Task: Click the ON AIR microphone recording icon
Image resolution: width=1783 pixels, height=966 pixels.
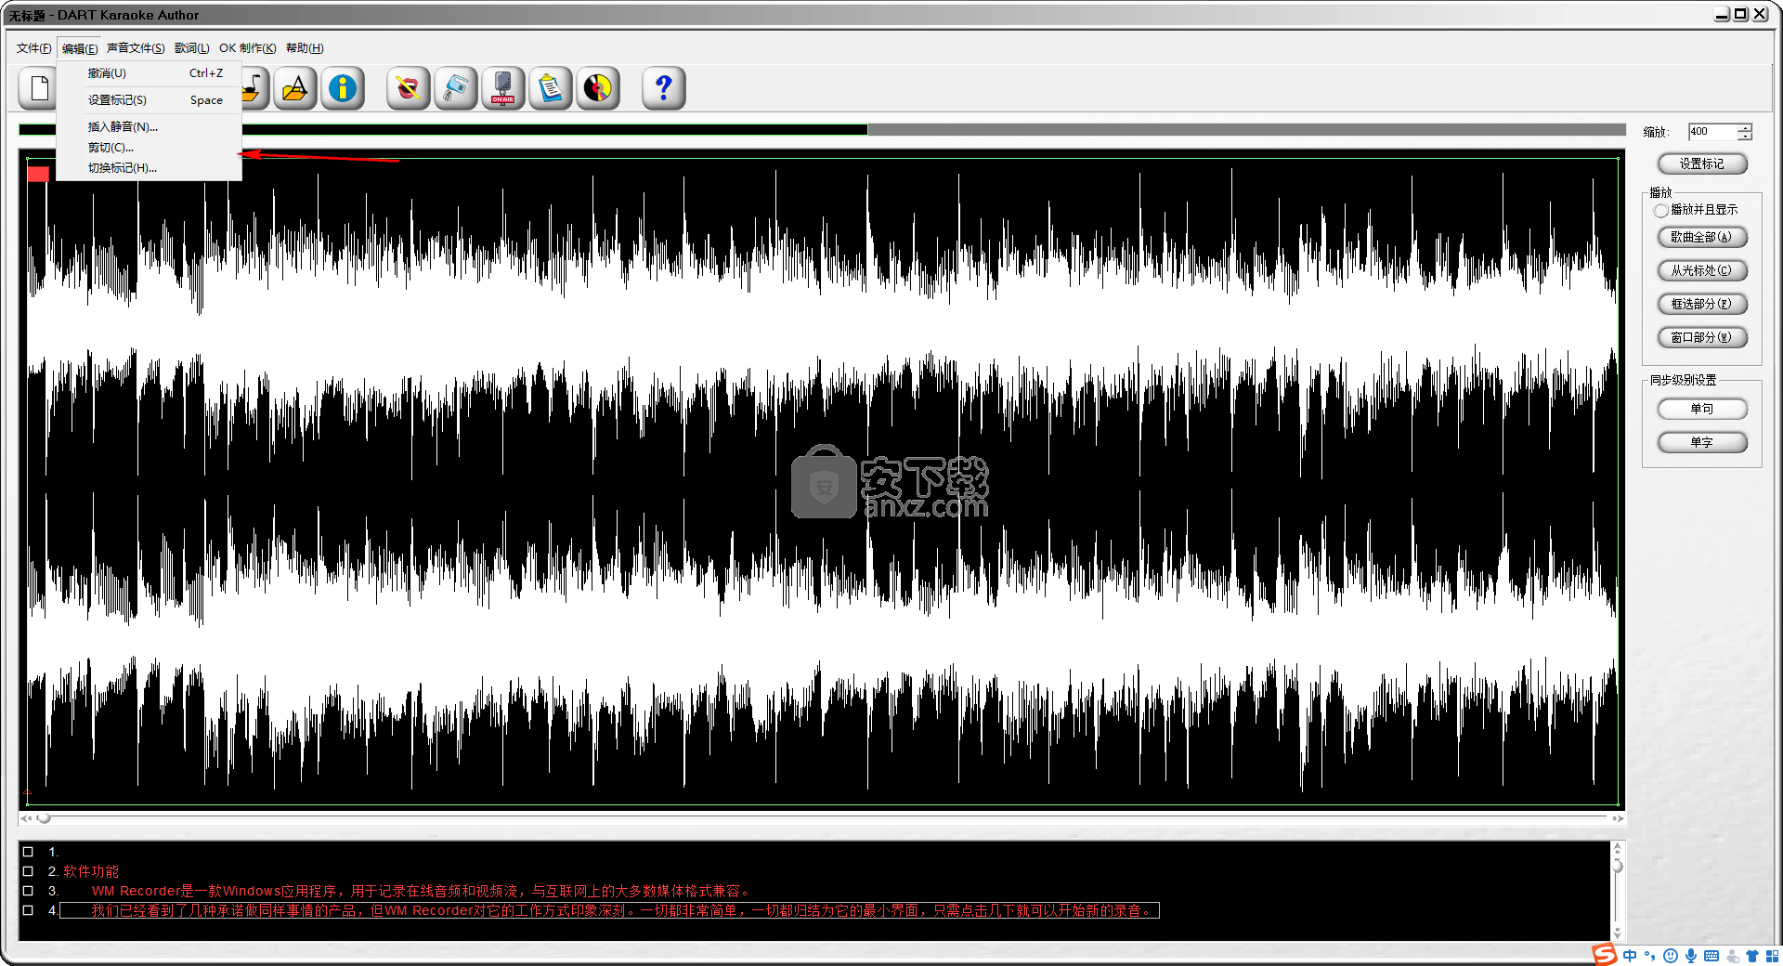Action: pyautogui.click(x=503, y=88)
